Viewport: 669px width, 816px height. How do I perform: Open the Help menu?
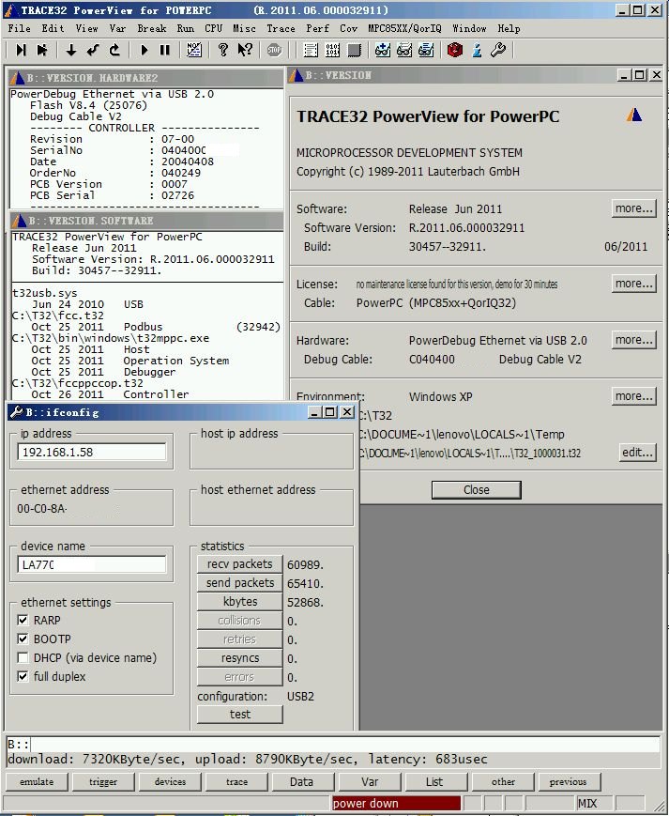pyautogui.click(x=509, y=28)
